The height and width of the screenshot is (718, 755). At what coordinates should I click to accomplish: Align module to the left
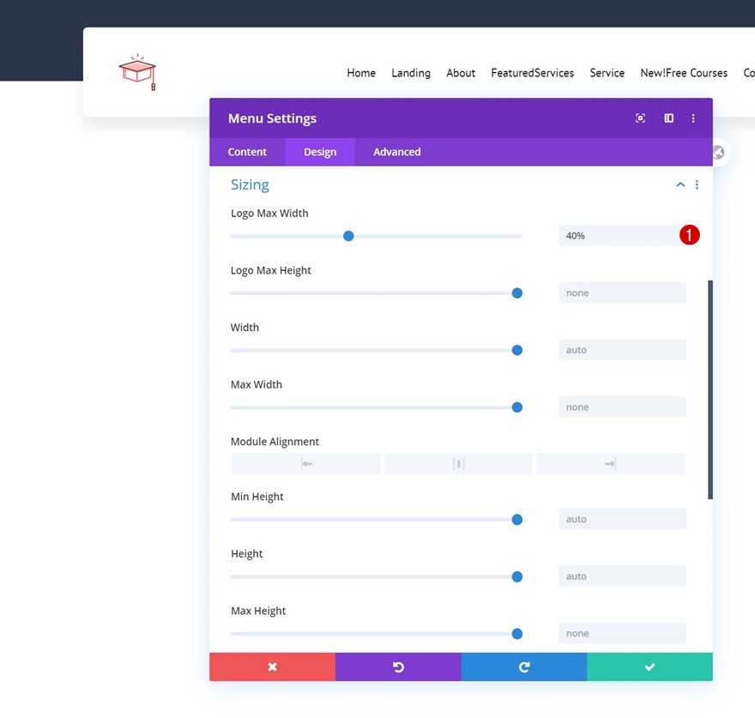(306, 464)
